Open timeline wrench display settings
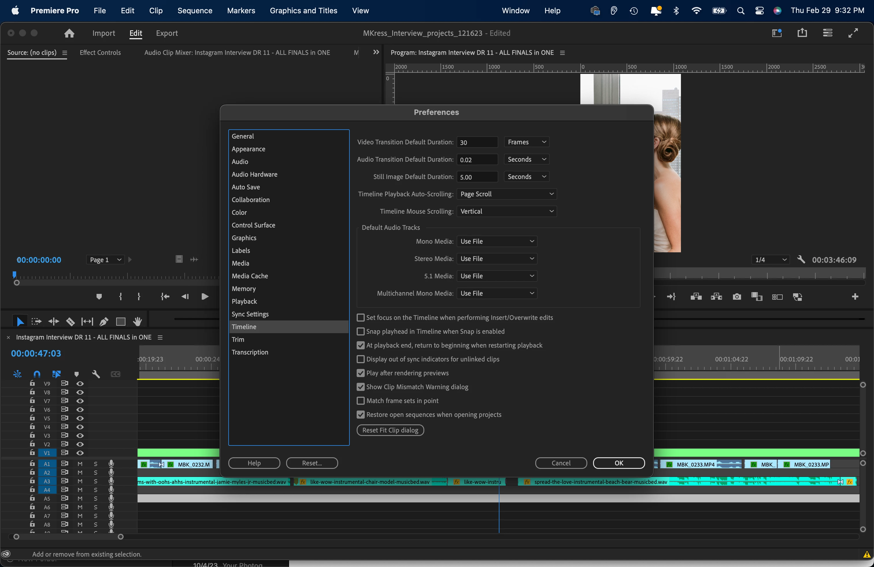 coord(96,374)
